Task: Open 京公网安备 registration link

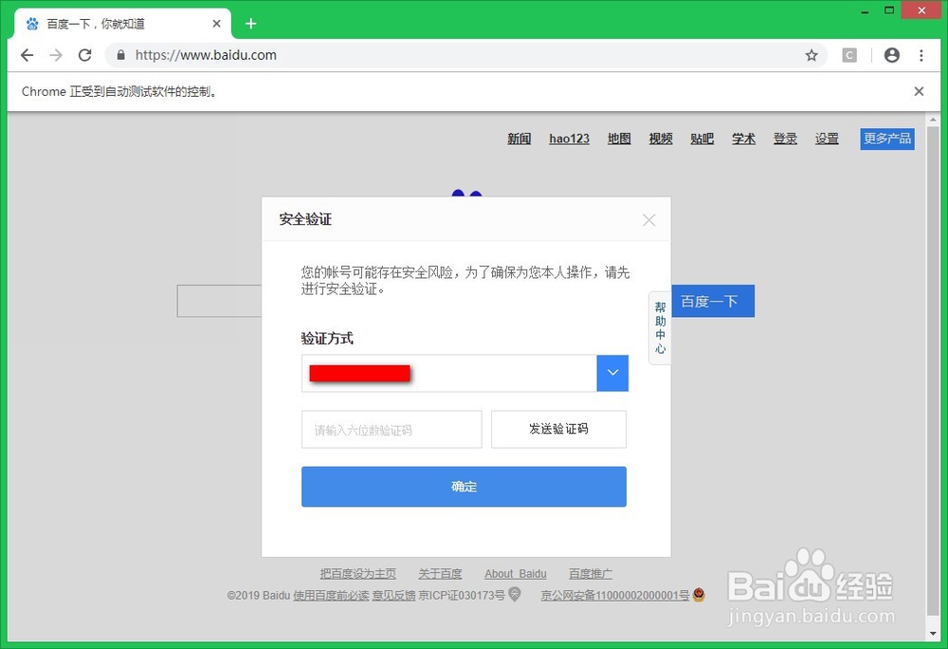Action: 615,595
